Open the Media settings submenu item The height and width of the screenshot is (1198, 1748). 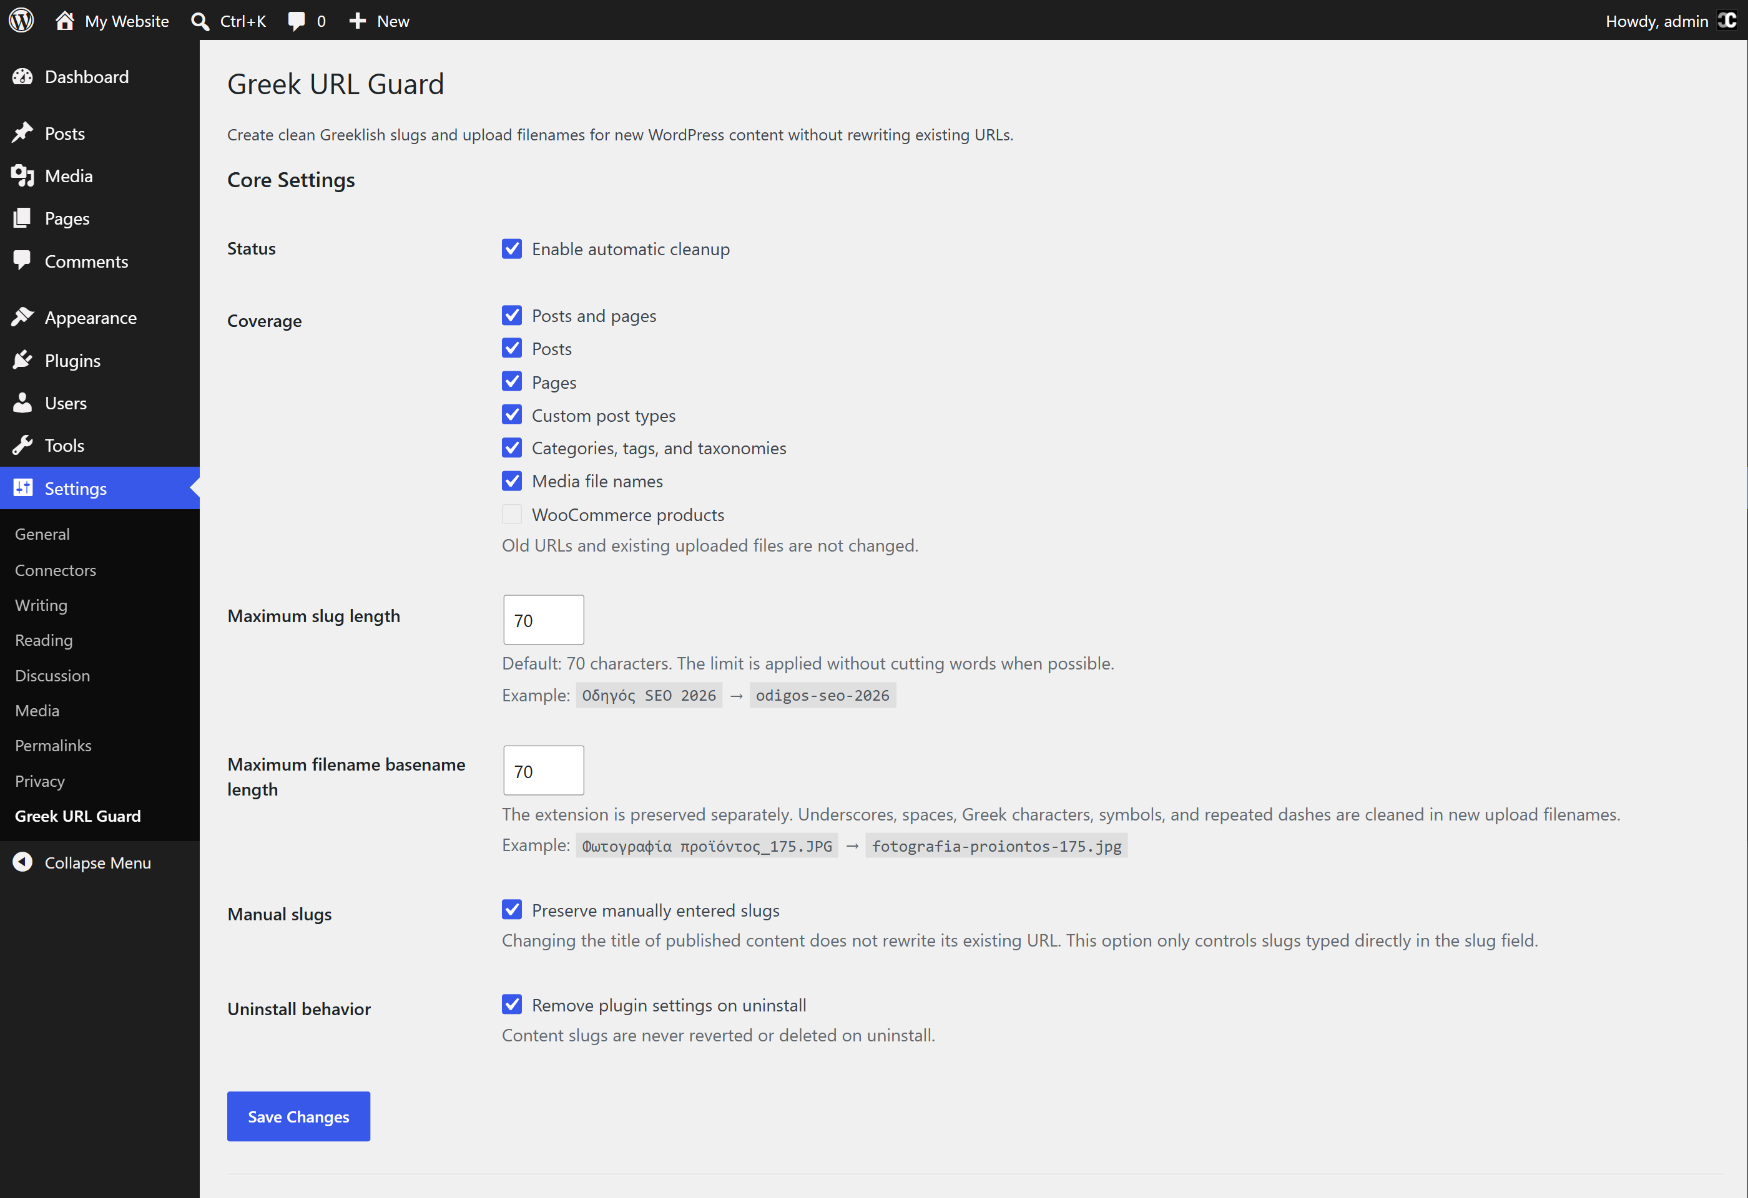pos(37,710)
